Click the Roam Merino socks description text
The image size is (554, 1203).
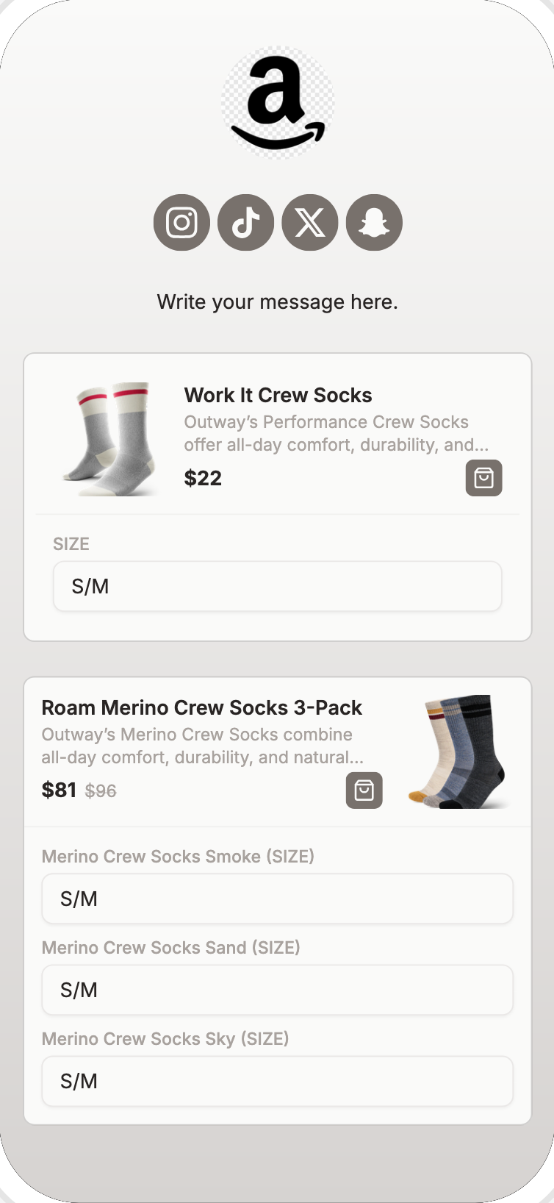(202, 746)
